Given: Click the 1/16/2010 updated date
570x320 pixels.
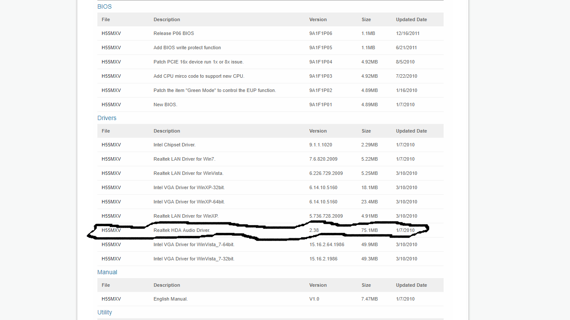Looking at the screenshot, I should [x=406, y=90].
